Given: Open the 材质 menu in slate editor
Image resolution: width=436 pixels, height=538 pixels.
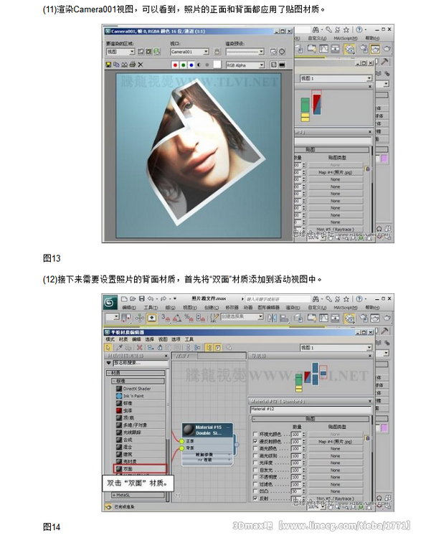Looking at the screenshot, I should point(124,339).
